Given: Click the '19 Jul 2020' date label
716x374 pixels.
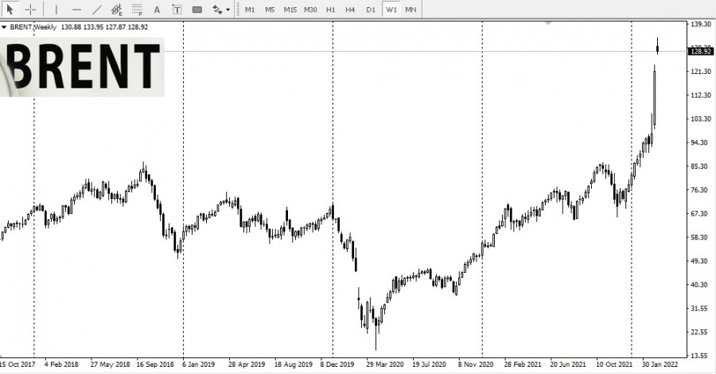Looking at the screenshot, I should (430, 364).
